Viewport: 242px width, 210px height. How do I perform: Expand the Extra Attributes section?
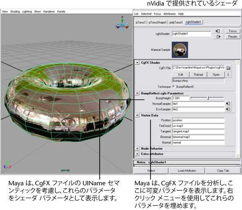(137, 154)
